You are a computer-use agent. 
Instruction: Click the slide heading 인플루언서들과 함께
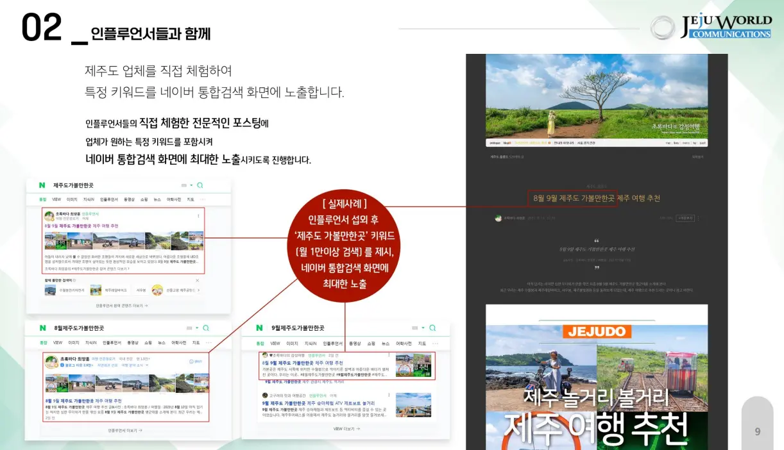(151, 33)
